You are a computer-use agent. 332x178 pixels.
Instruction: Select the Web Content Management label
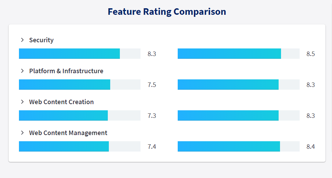pos(68,133)
